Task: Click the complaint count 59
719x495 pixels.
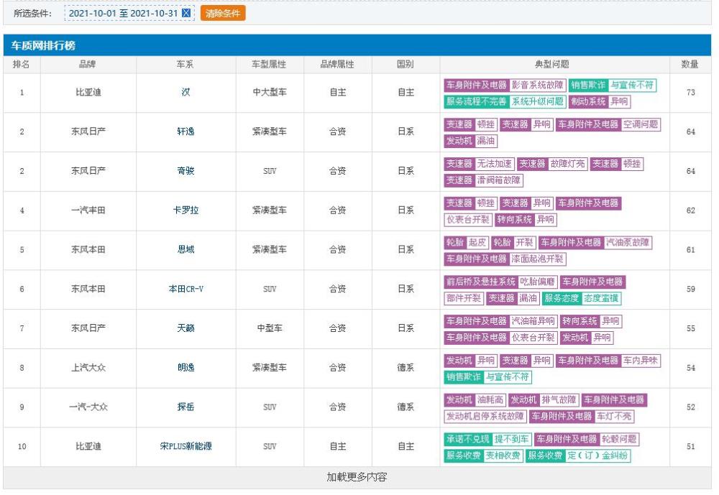Action: tap(690, 290)
